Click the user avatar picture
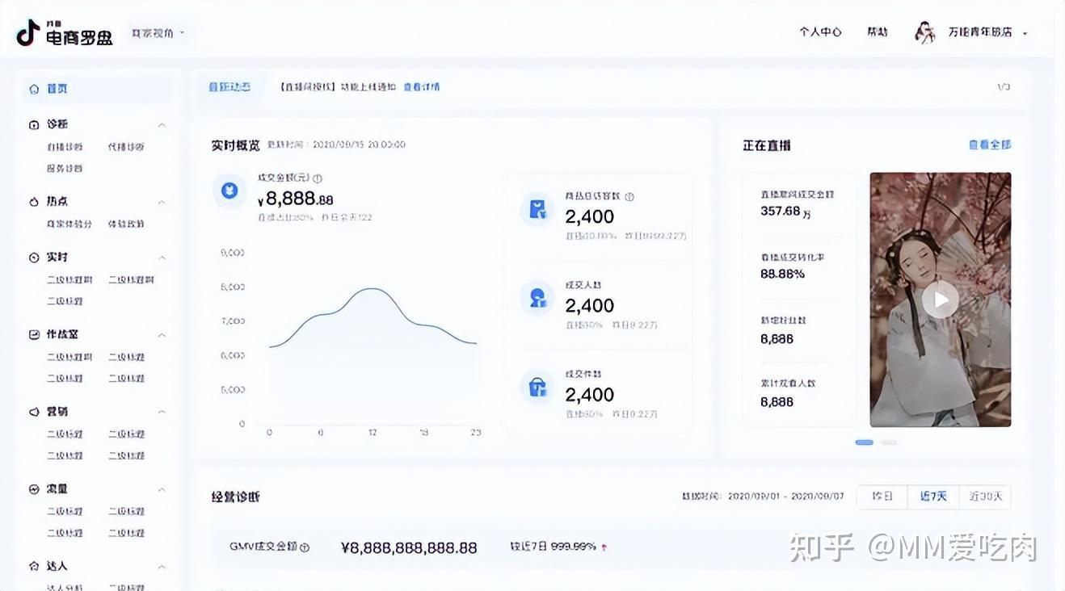1065x591 pixels. [924, 32]
